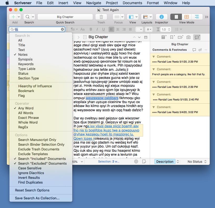Show more toolbar items chevron

pos(207,17)
